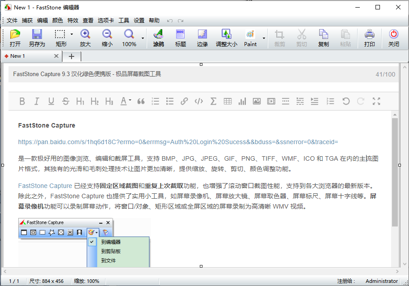Choose 到剪贴板 in captured dropdown menu

click(111, 251)
